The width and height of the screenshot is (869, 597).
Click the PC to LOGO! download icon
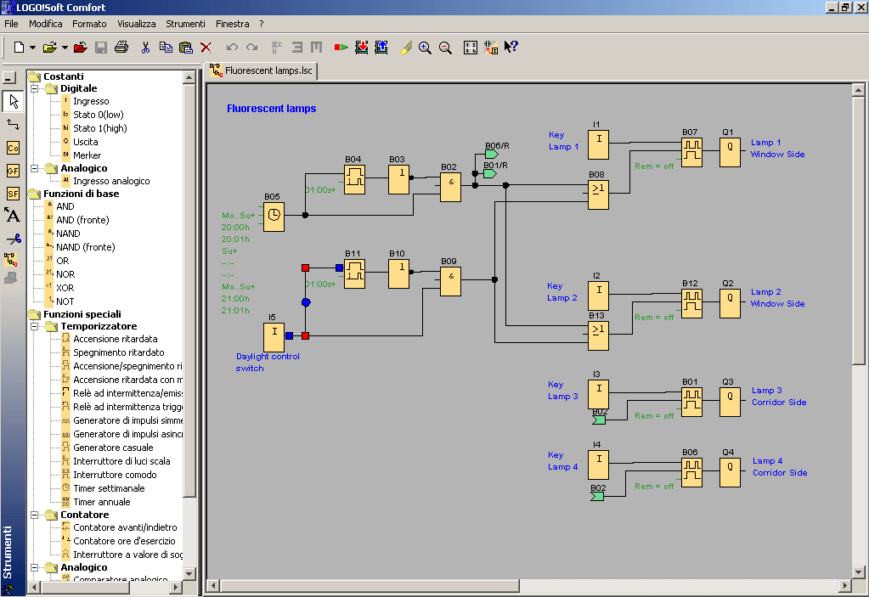(x=362, y=48)
